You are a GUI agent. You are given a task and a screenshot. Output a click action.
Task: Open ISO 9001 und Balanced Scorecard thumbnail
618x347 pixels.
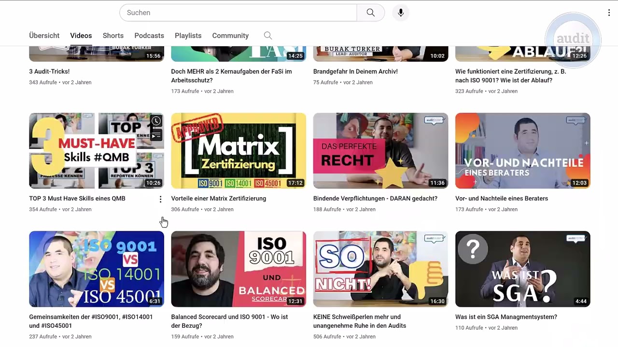point(239,269)
